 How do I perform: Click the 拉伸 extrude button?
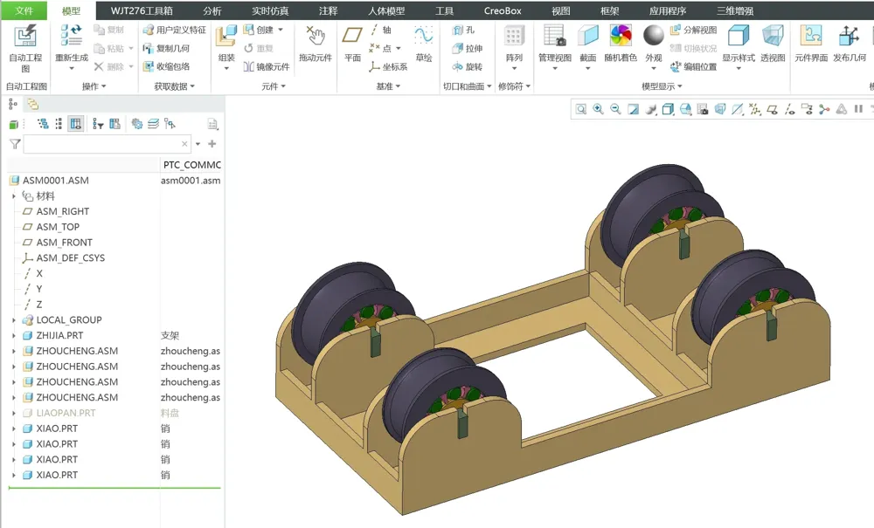click(x=467, y=48)
